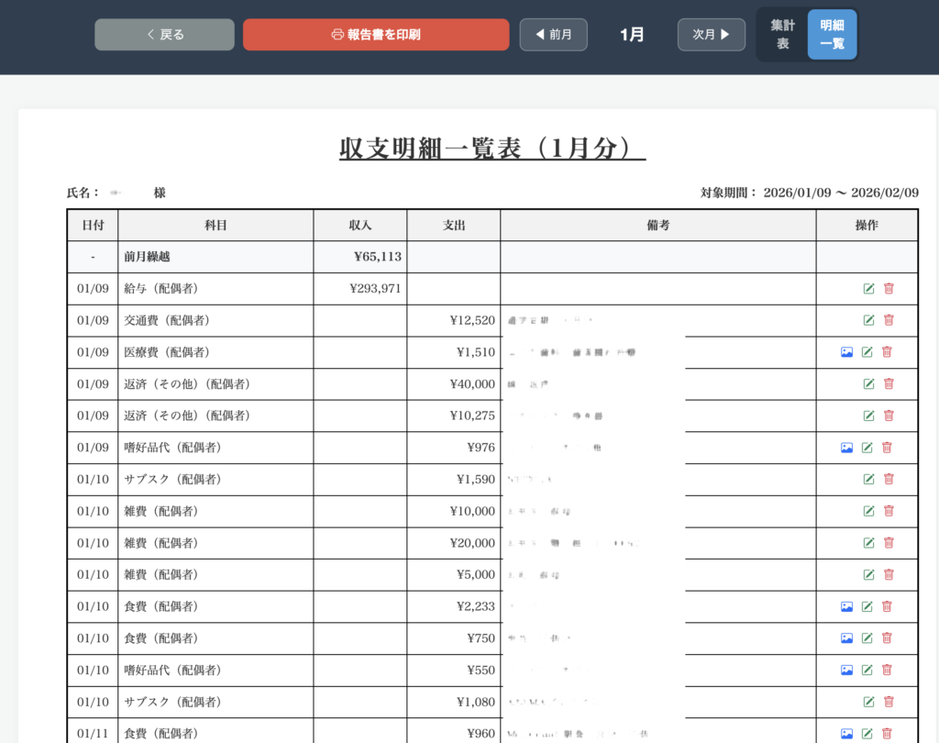Edit the サブスク ¥1,080 entry
Viewport: 939px width, 743px height.
pyautogui.click(x=868, y=702)
